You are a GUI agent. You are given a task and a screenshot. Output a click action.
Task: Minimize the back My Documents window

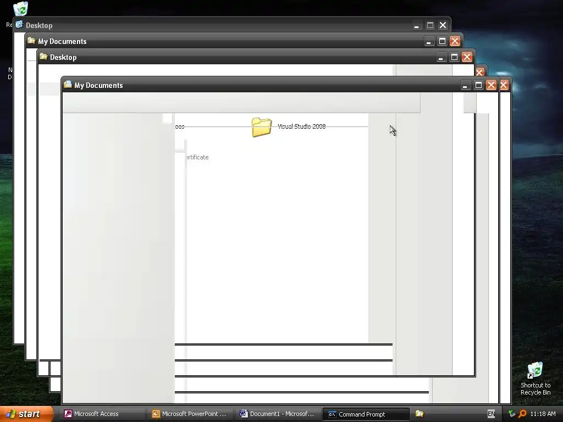(429, 41)
